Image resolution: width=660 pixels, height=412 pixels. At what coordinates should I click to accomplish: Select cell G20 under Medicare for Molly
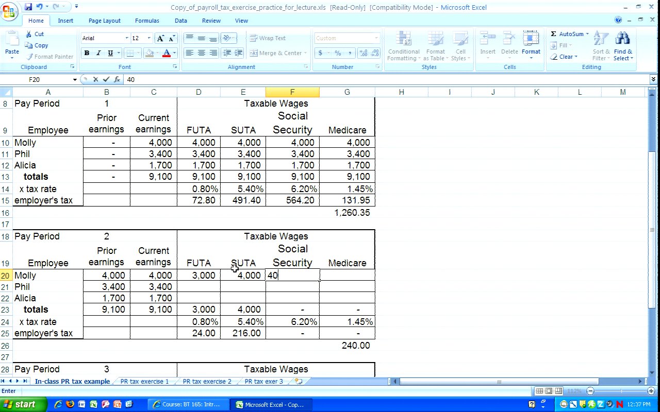pos(347,276)
